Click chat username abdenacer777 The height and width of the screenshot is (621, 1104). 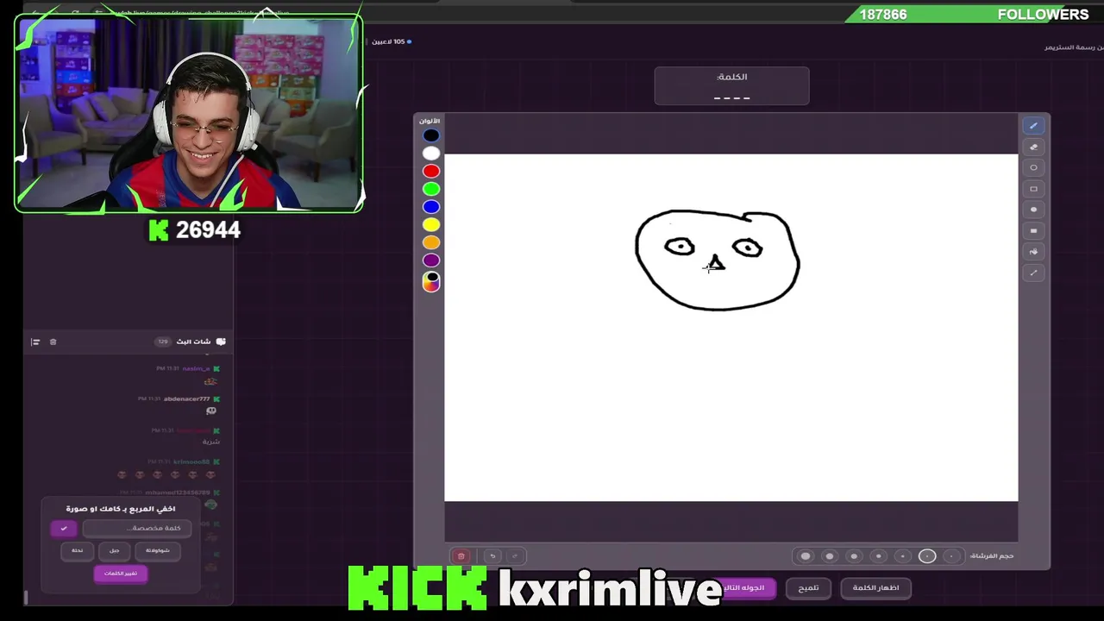click(x=186, y=399)
